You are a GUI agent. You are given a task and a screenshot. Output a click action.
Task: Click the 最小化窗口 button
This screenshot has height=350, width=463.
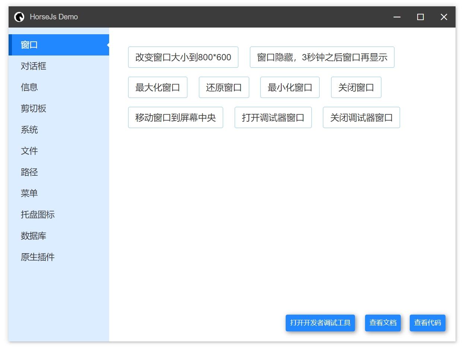[290, 87]
